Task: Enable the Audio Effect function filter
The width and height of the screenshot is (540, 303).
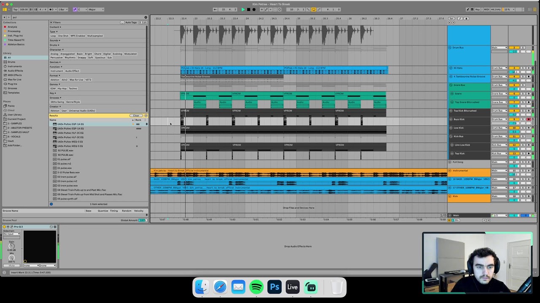Action: 72,71
